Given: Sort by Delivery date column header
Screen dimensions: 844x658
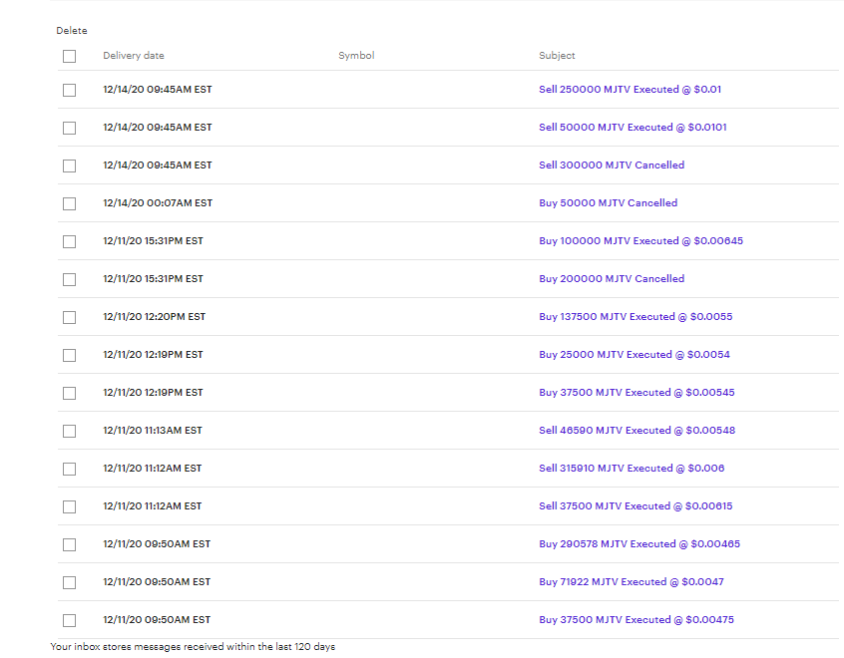Looking at the screenshot, I should point(134,56).
